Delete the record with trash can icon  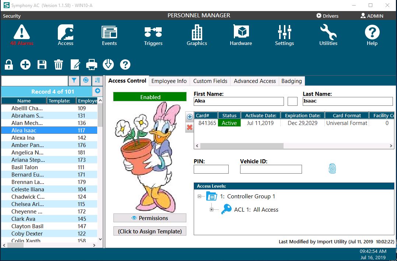pyautogui.click(x=59, y=65)
